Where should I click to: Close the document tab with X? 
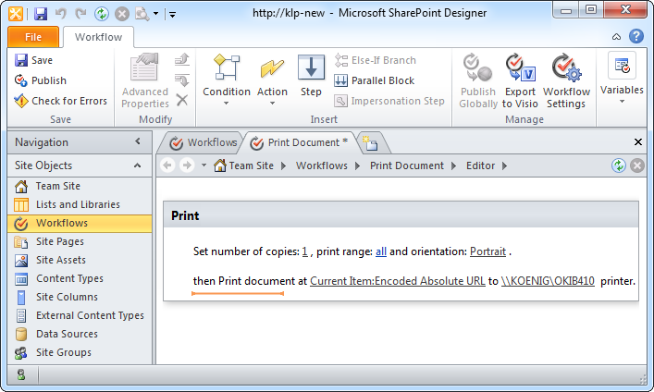(637, 142)
